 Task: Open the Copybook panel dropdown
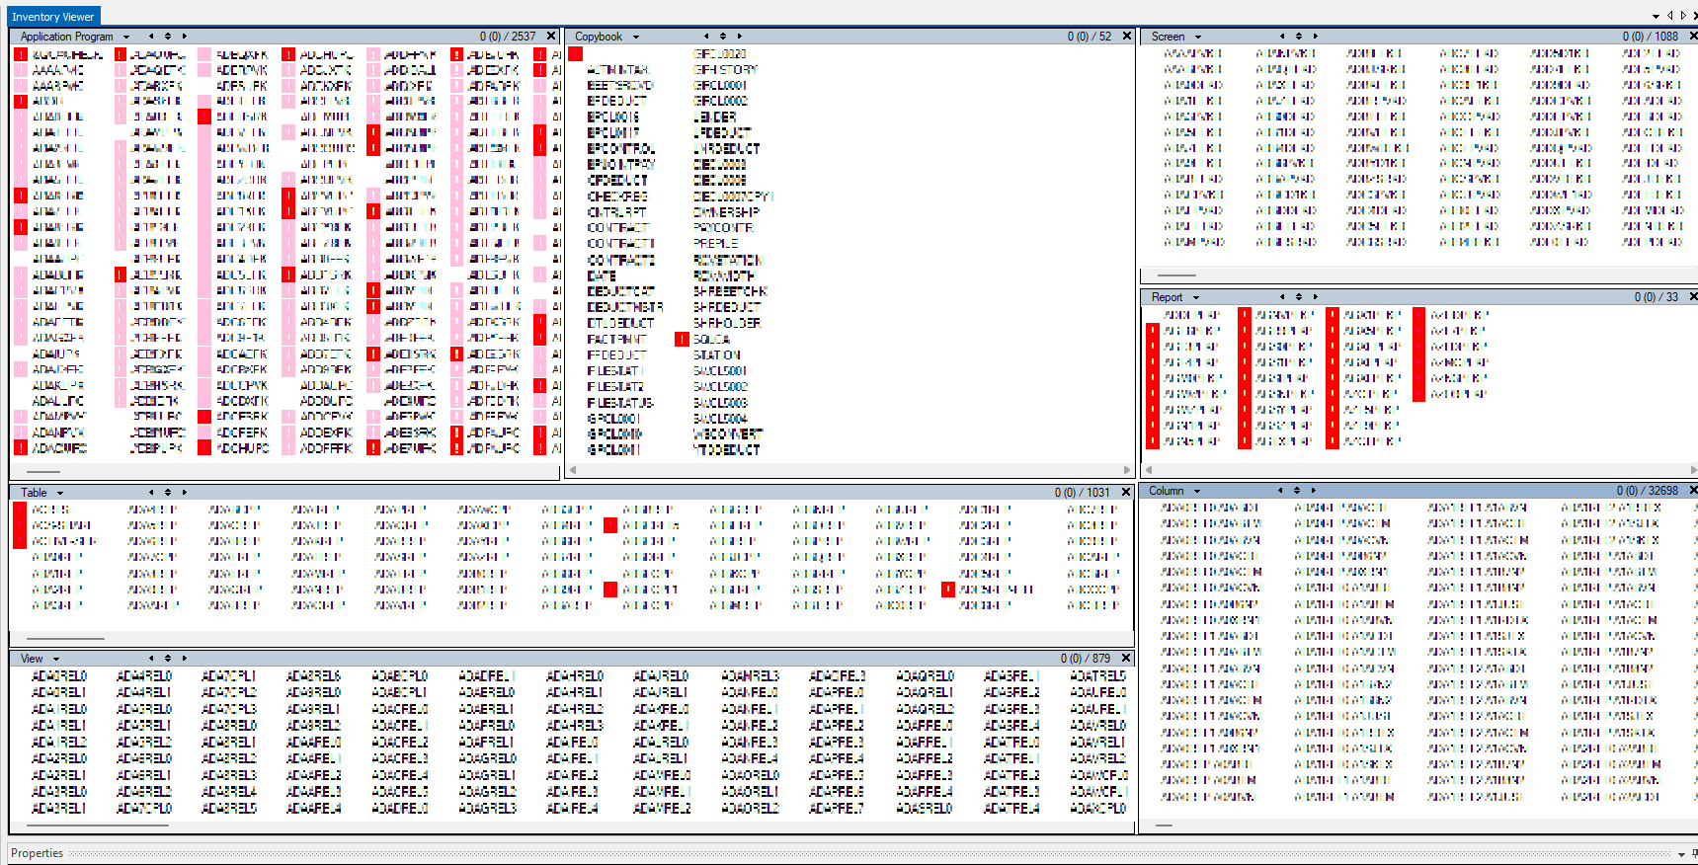(x=636, y=37)
